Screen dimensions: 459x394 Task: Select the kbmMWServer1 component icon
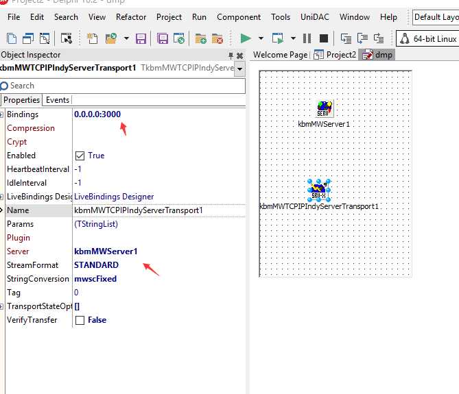325,109
